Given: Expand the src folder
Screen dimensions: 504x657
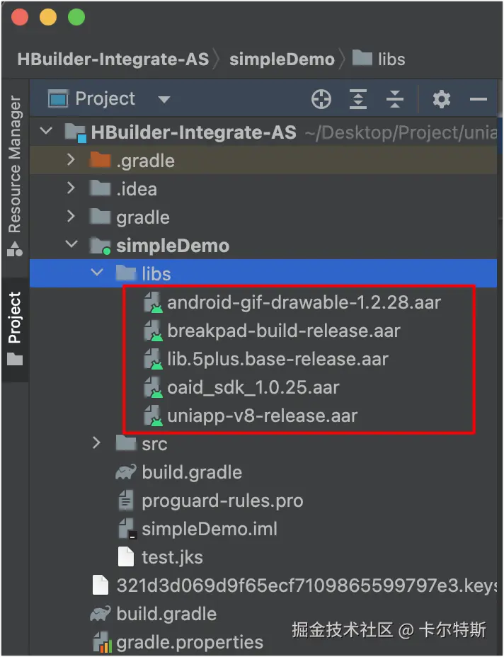Looking at the screenshot, I should pyautogui.click(x=97, y=444).
